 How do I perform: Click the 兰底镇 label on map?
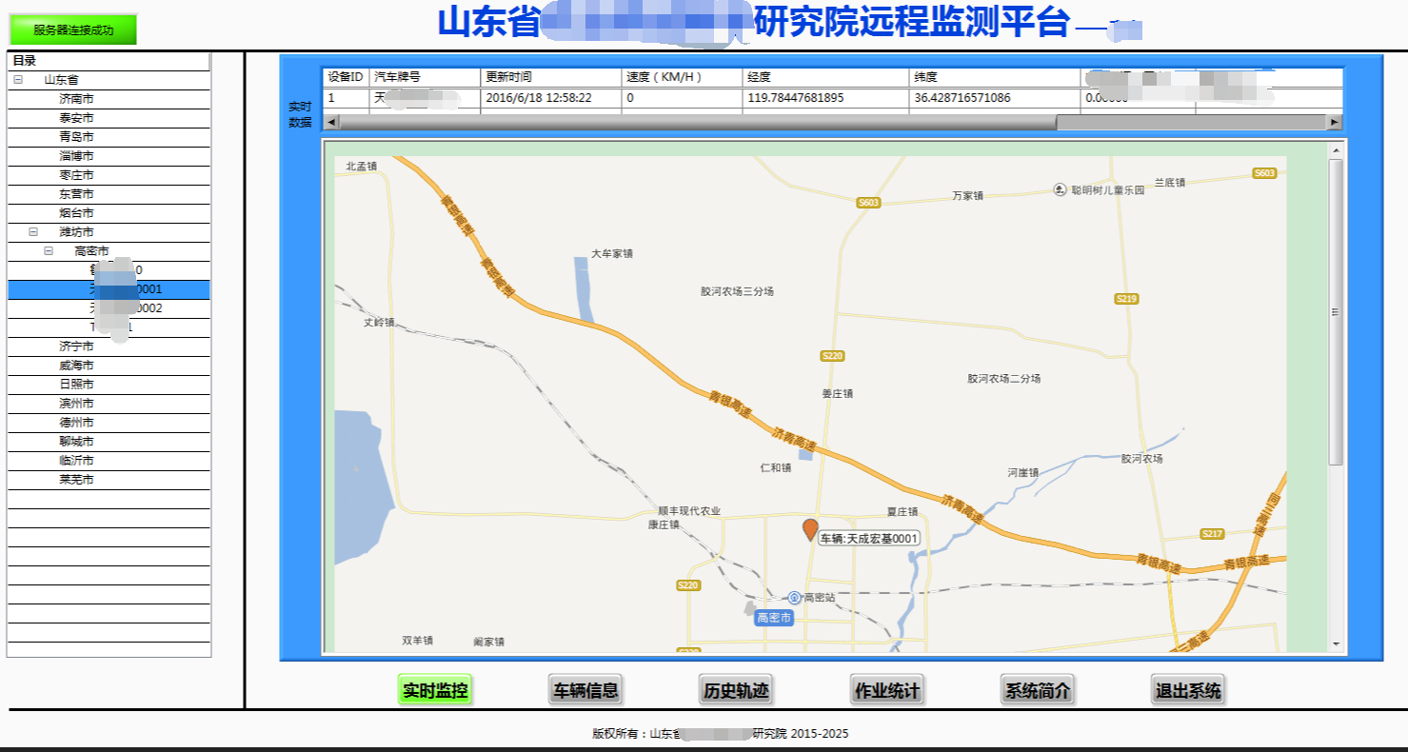tap(1170, 183)
